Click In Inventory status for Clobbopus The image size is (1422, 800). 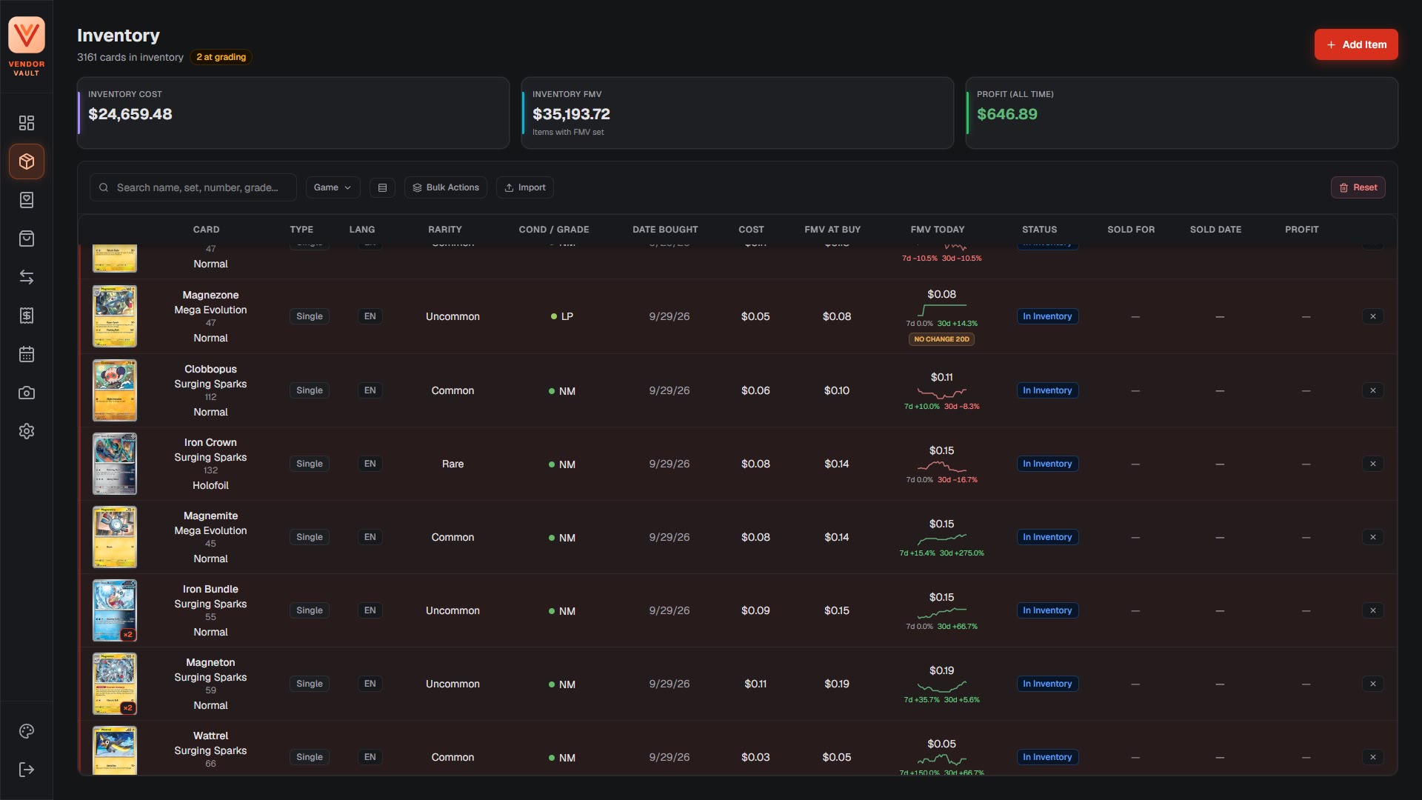click(1047, 390)
